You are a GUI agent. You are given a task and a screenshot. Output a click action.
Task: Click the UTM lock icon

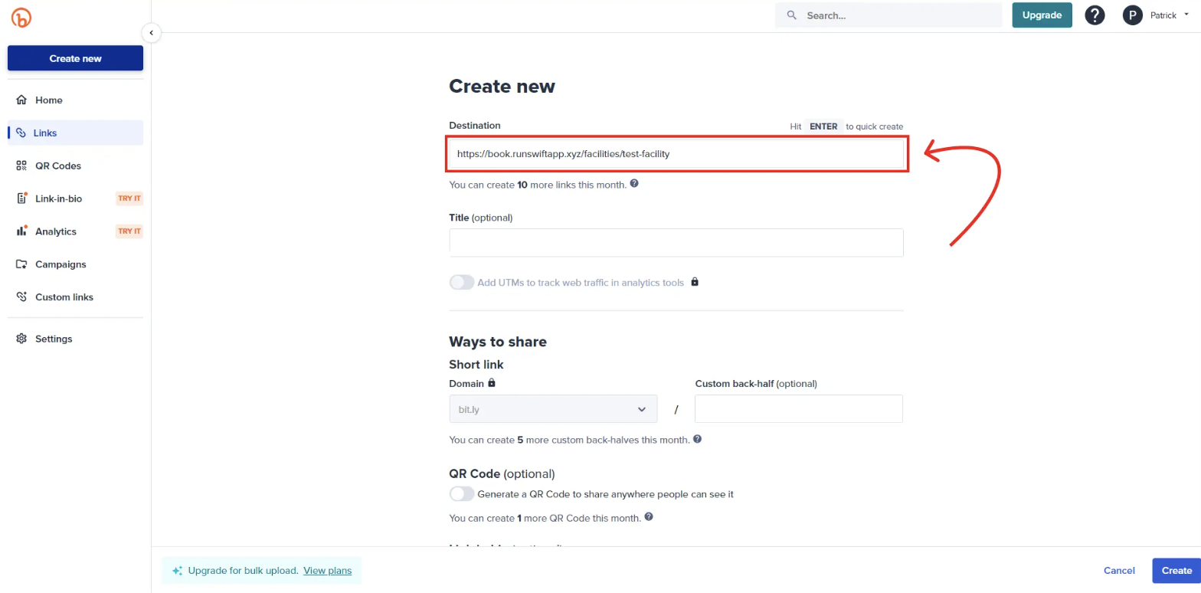click(695, 282)
